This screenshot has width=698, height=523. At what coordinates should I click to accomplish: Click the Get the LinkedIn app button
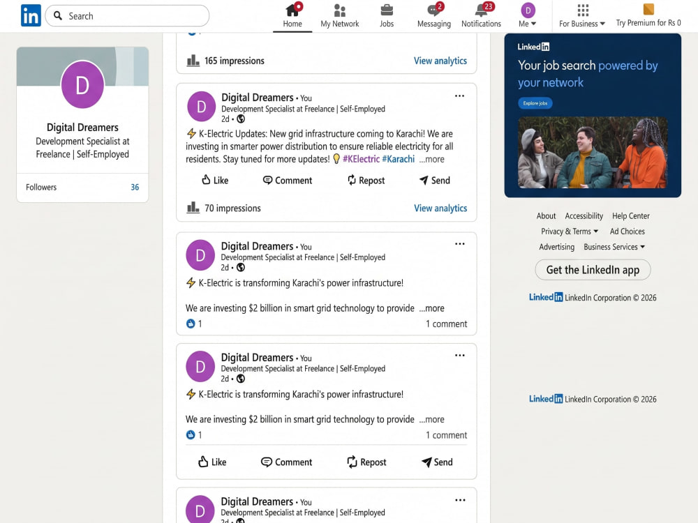pos(593,270)
